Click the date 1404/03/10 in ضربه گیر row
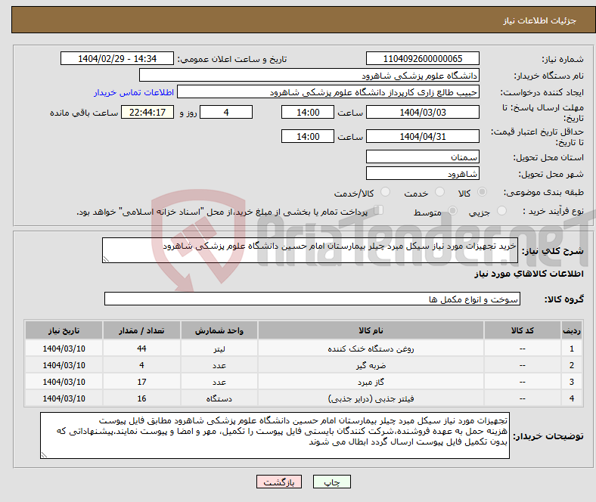Image resolution: width=596 pixels, height=502 pixels. 64,365
